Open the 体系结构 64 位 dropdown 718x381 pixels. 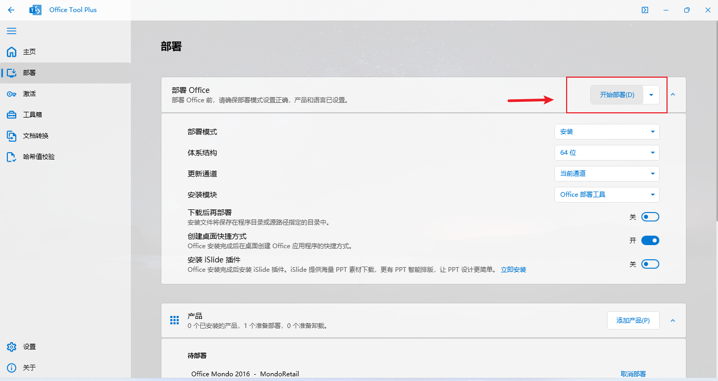tap(607, 153)
